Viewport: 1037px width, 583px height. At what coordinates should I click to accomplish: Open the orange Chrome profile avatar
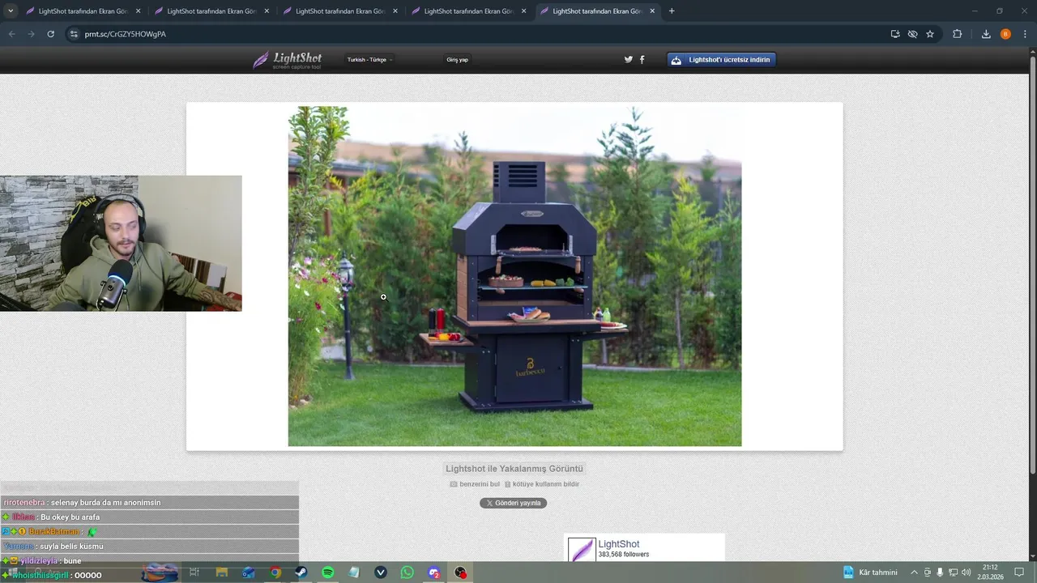click(x=1005, y=34)
